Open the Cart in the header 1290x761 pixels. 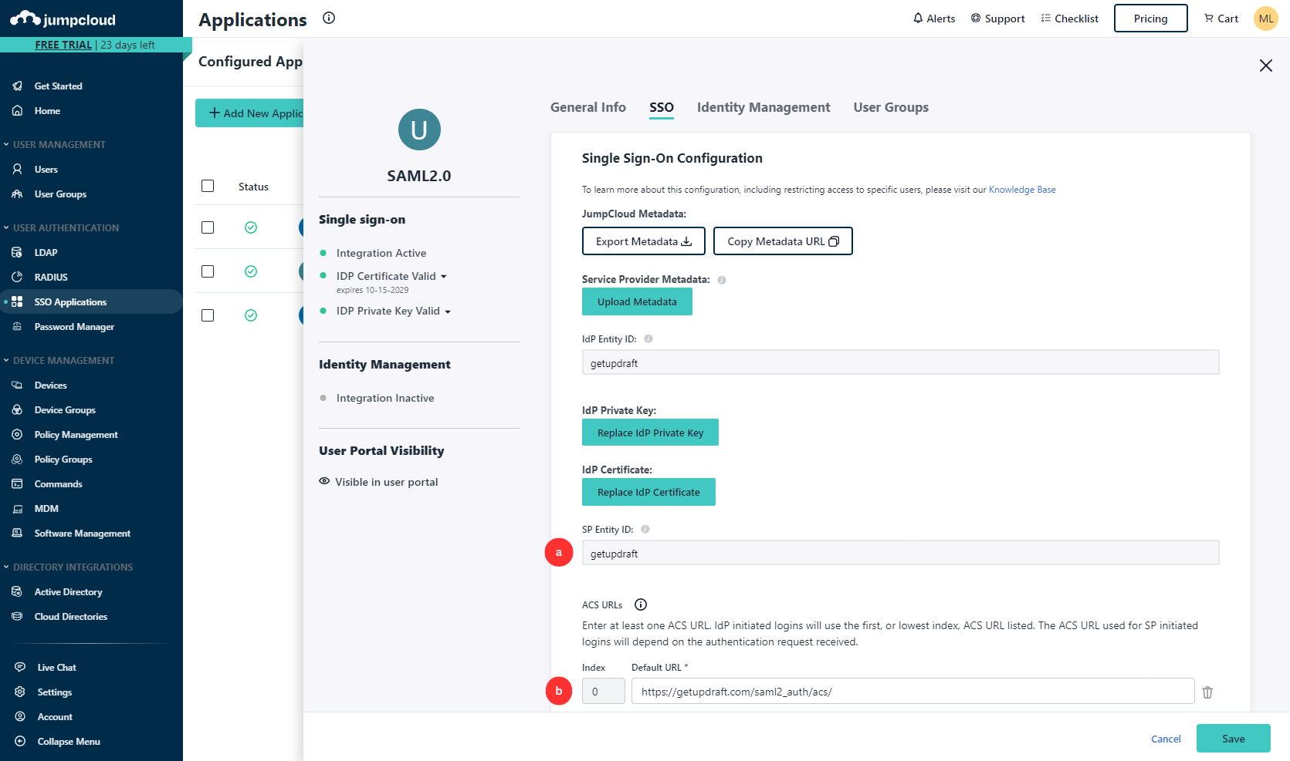tap(1221, 19)
